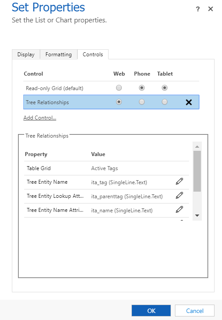
Task: Open the help question mark icon
Action: coord(197,9)
